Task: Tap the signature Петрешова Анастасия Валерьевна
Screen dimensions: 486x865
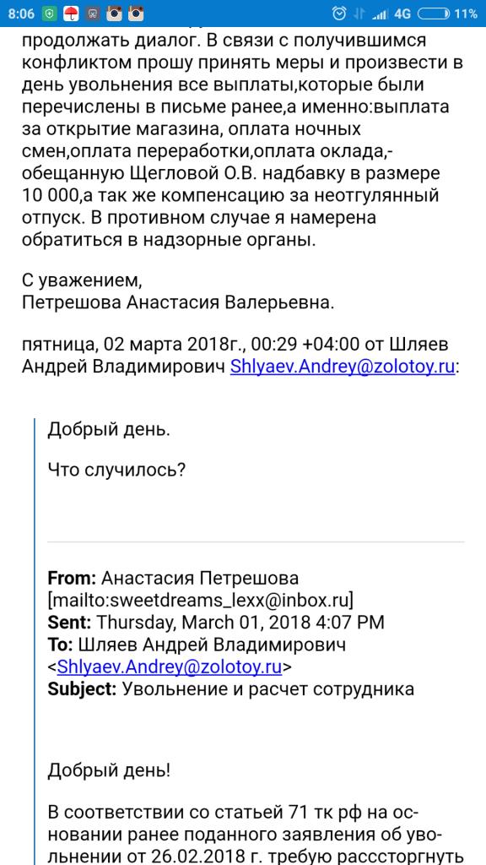Action: point(178,303)
